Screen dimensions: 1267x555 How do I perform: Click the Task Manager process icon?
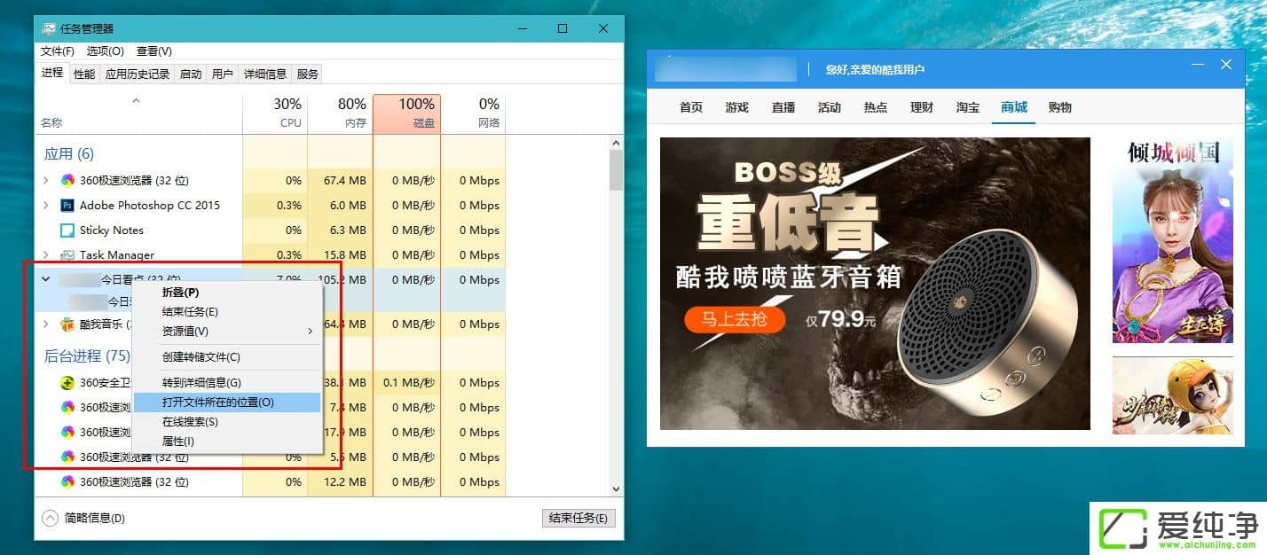(67, 255)
